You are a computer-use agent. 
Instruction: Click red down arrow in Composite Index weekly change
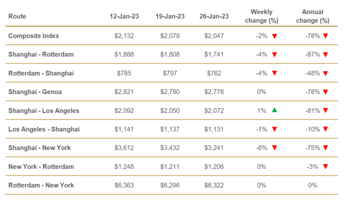tap(274, 36)
